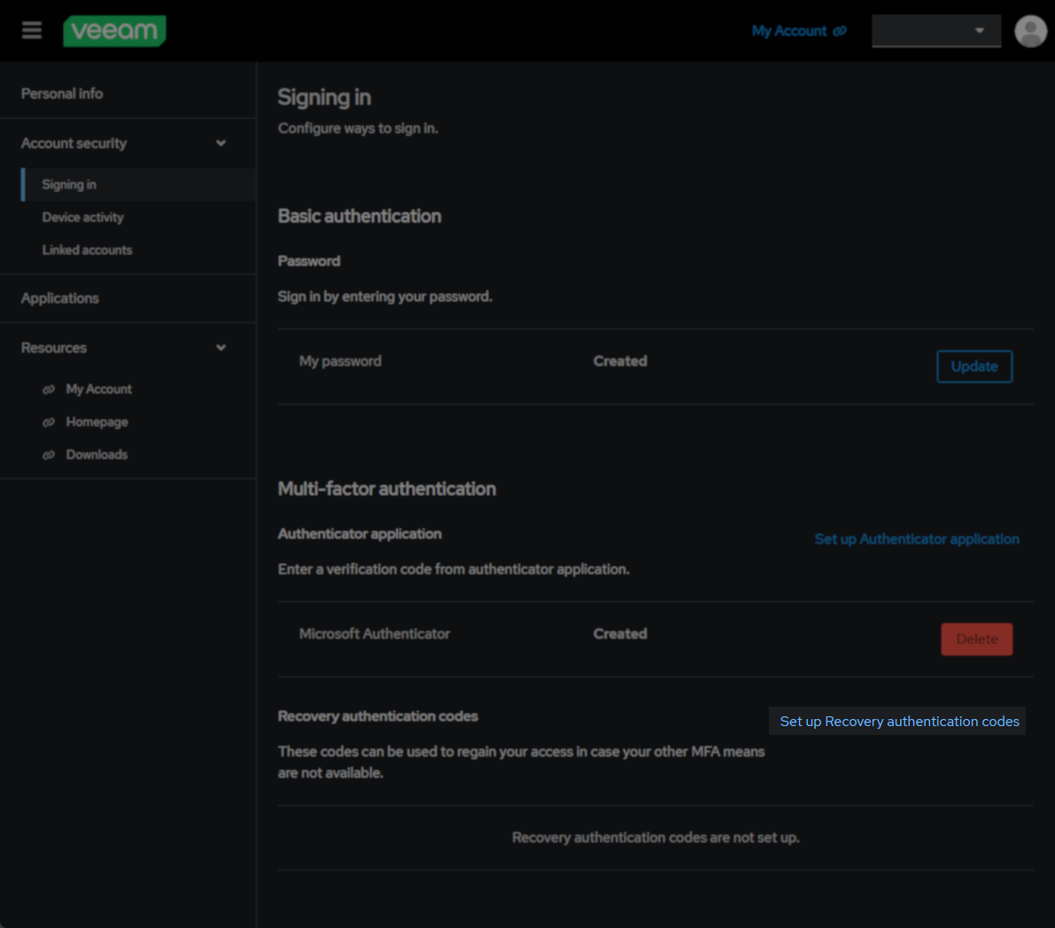Image resolution: width=1055 pixels, height=928 pixels.
Task: Click the 'Signing in' page heading
Action: click(324, 97)
